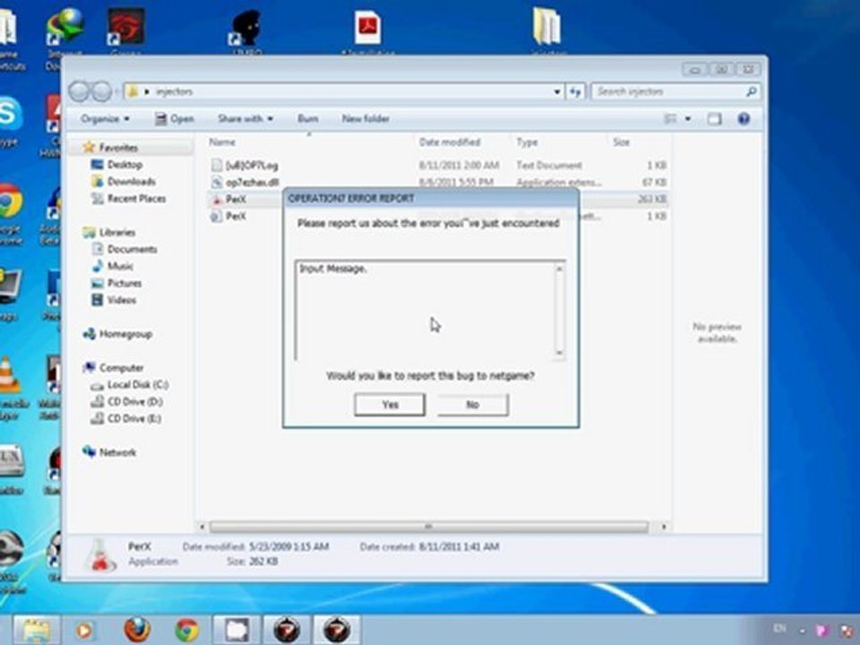Select Network in the sidebar
The height and width of the screenshot is (645, 860).
(x=117, y=452)
